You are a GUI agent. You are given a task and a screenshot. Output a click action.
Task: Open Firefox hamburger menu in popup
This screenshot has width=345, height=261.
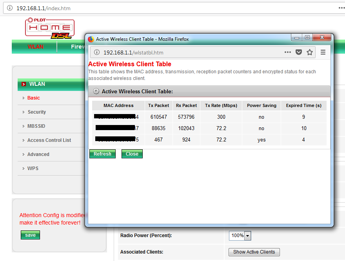click(x=323, y=52)
